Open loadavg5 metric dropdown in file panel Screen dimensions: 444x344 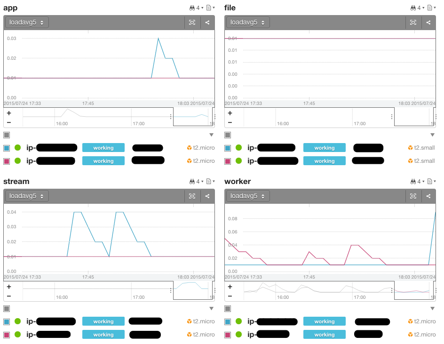point(248,23)
